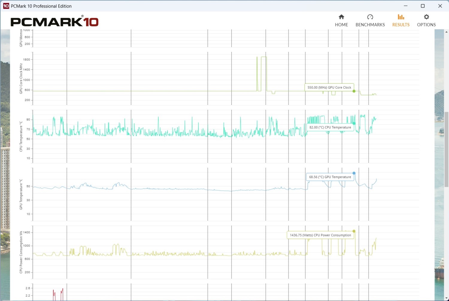Close the PCMark 10 window

(440, 6)
